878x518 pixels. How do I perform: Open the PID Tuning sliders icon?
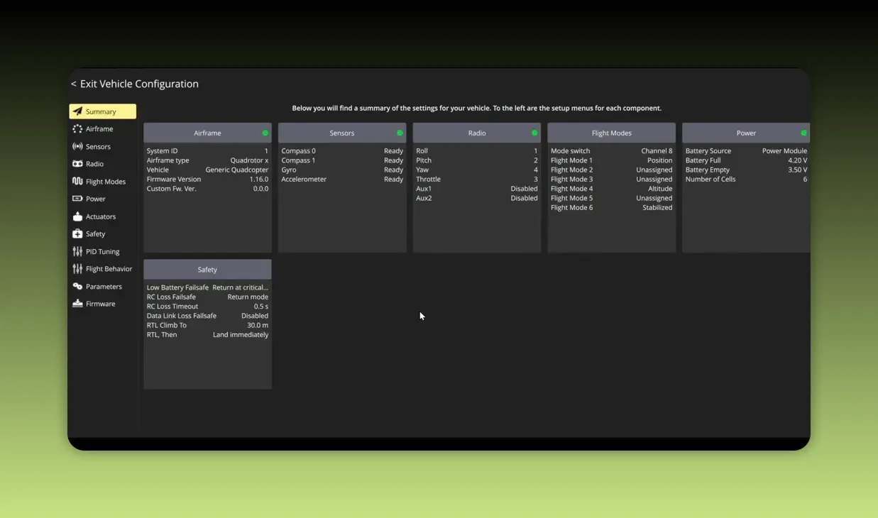coord(78,251)
